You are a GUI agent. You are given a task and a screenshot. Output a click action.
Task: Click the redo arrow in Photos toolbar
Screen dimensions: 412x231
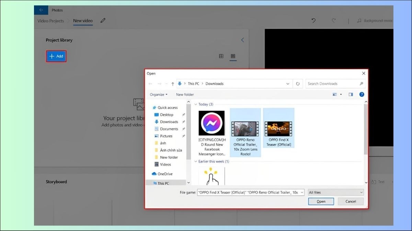tap(333, 21)
